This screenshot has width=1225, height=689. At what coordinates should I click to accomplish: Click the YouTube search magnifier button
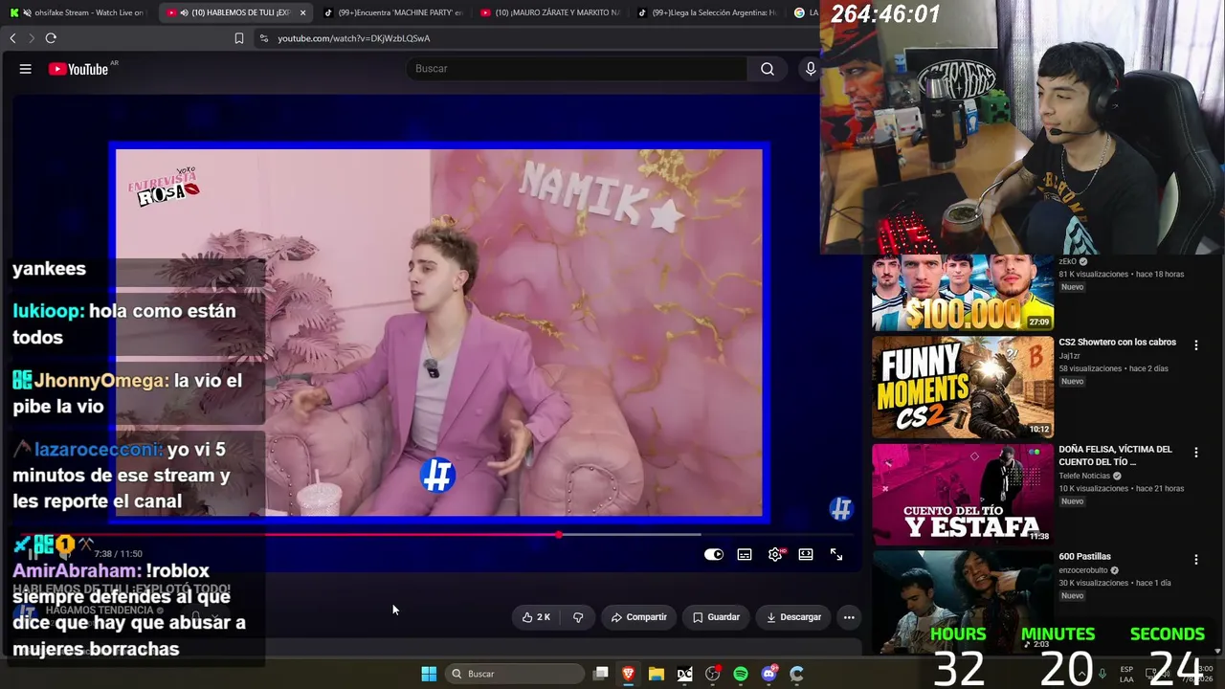768,69
